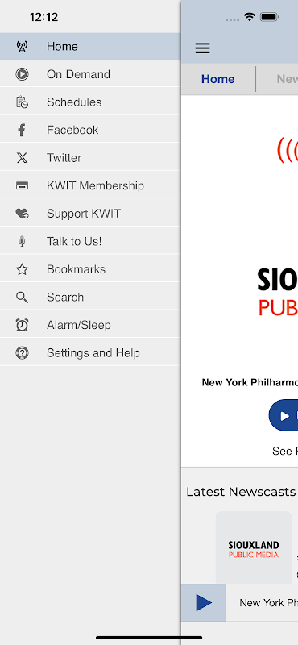Screen dimensions: 298x645
Task: Select Home in the side menu
Action: tap(90, 47)
